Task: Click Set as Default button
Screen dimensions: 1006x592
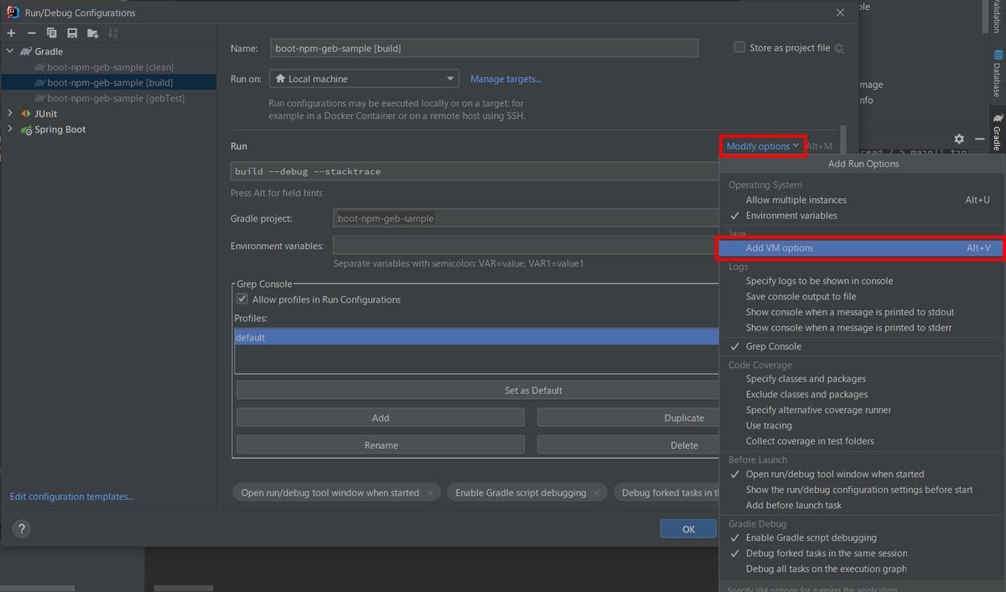Action: 478,391
